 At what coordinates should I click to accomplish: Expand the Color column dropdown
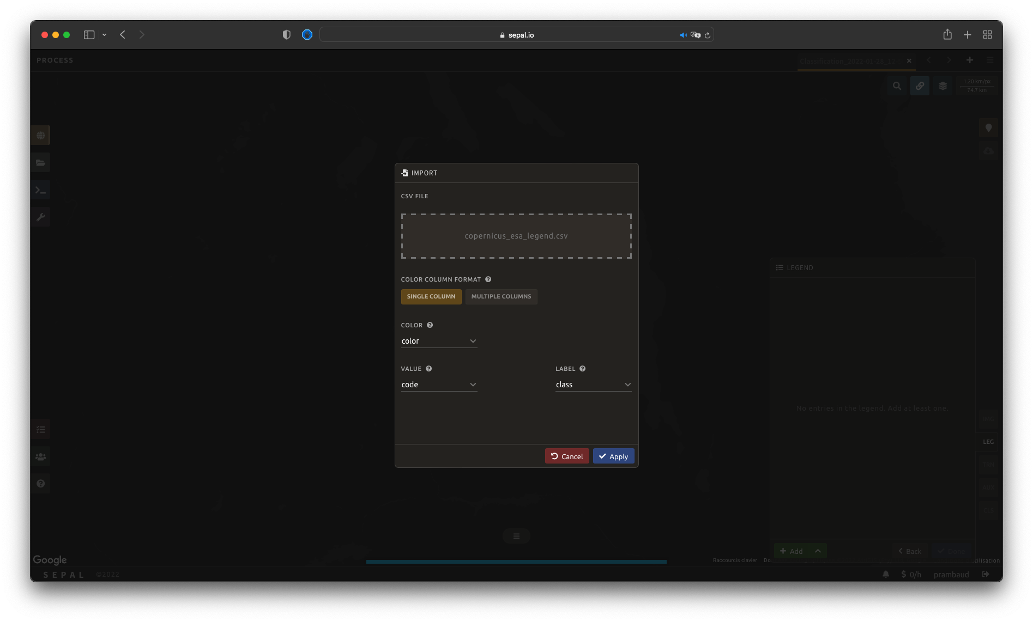439,341
